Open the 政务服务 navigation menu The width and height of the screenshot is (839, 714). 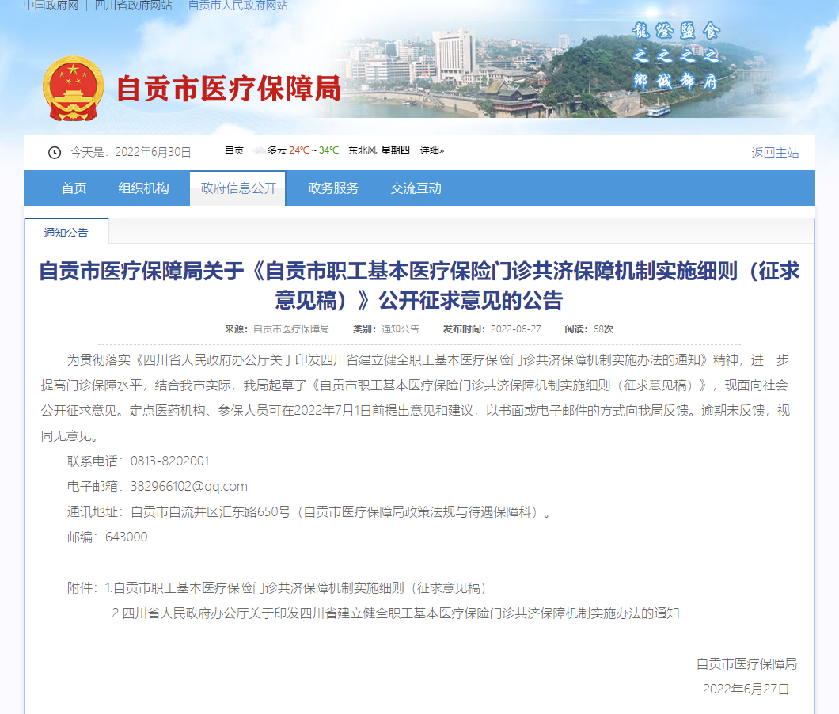[333, 188]
